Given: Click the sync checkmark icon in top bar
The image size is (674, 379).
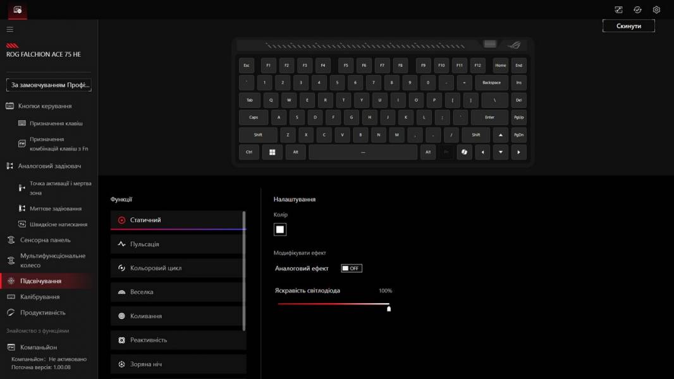Looking at the screenshot, I should 637,9.
